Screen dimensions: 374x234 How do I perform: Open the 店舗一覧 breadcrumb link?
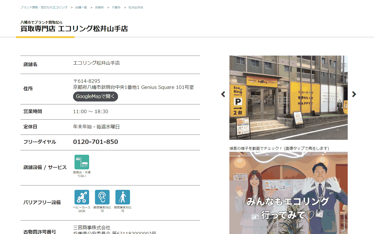[81, 7]
